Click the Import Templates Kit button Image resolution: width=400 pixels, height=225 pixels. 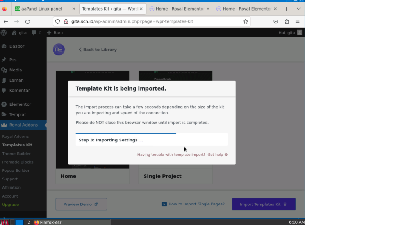[x=264, y=204]
